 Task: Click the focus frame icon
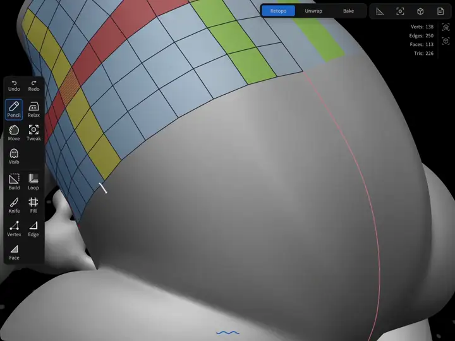[400, 11]
